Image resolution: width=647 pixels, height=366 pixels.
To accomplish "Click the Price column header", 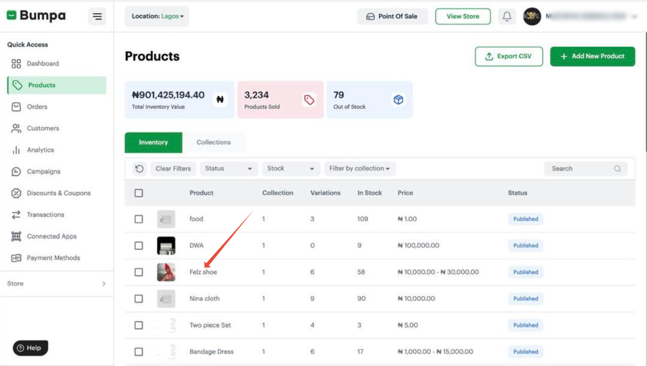I will coord(405,193).
